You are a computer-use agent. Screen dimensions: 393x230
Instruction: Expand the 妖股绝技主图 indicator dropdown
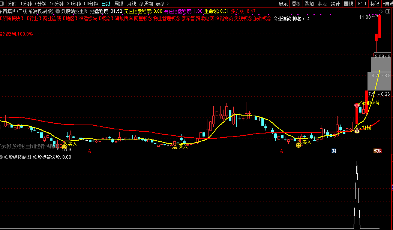point(58,11)
